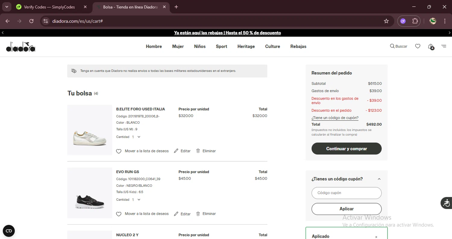Image resolution: width=452 pixels, height=239 pixels.
Task: Click the purple extension icon in toolbar
Action: 403,21
